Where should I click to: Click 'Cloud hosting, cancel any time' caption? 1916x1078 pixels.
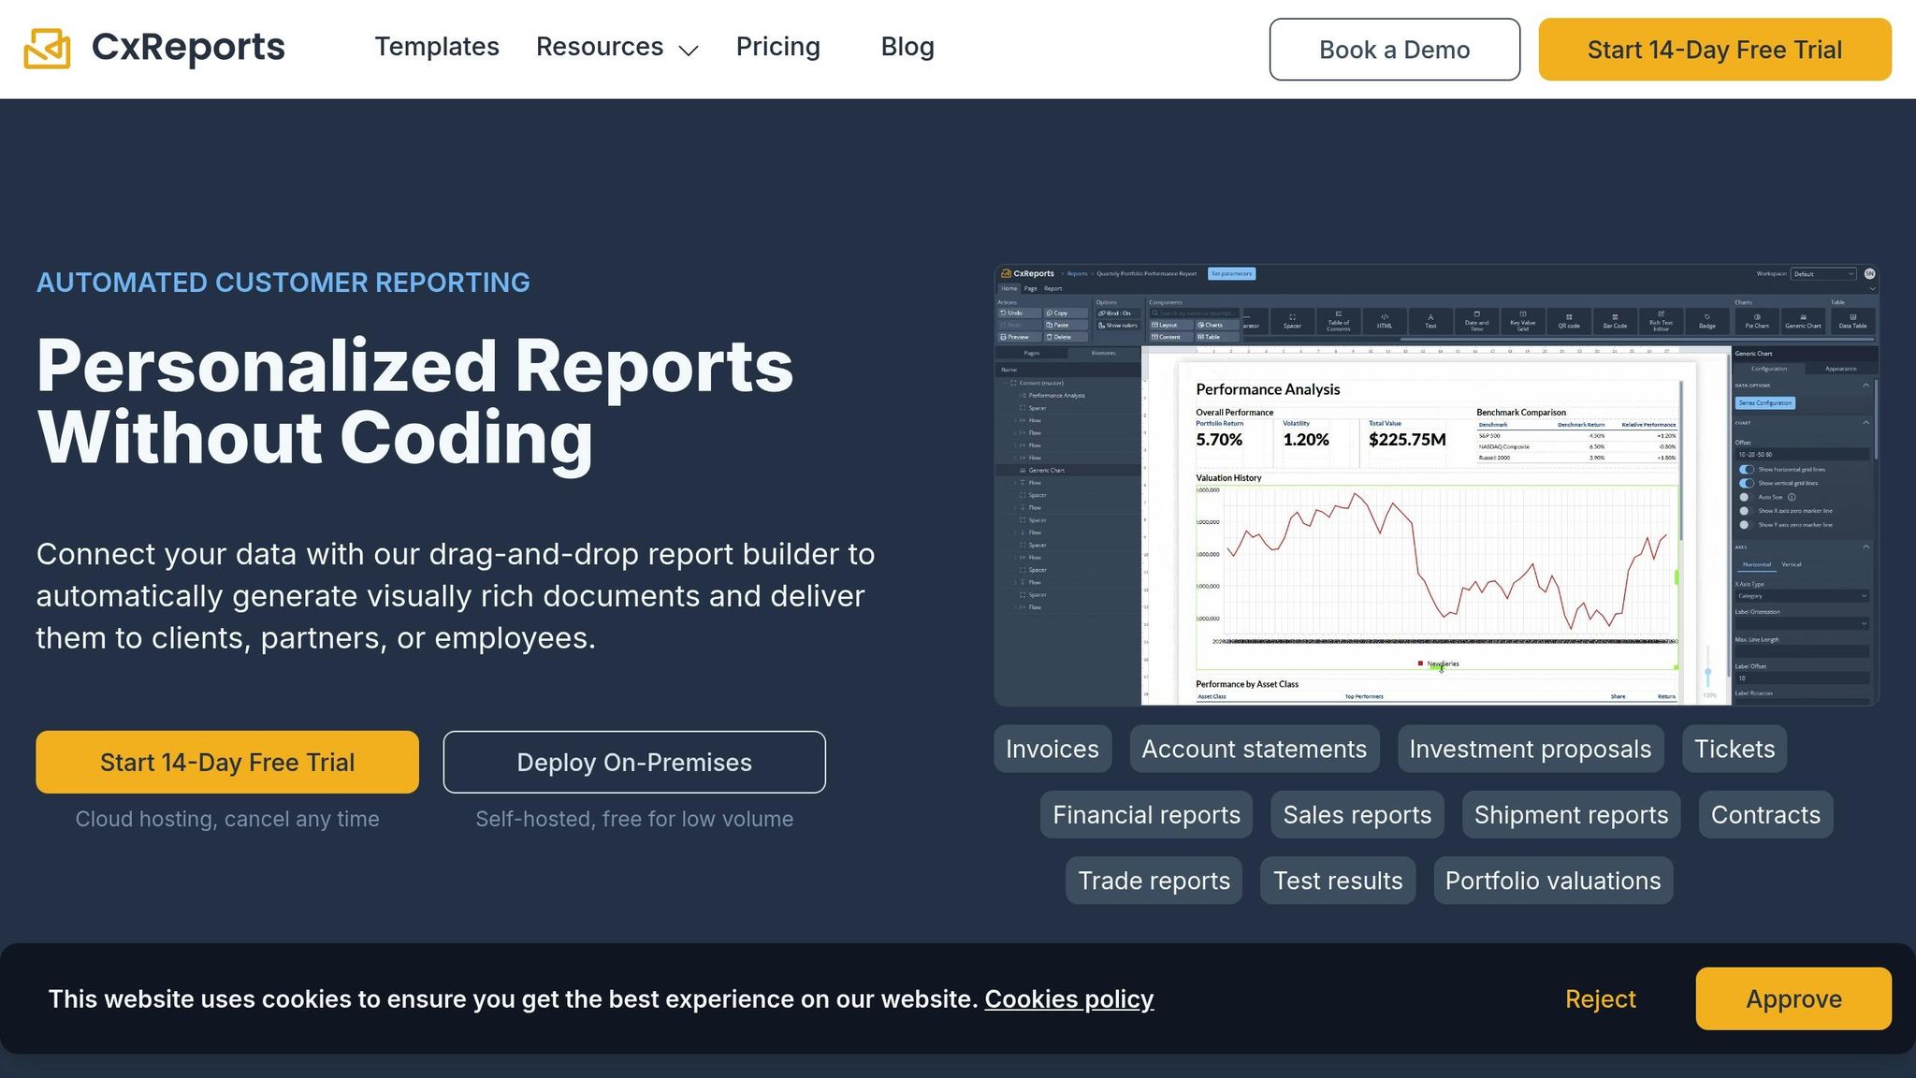(227, 819)
